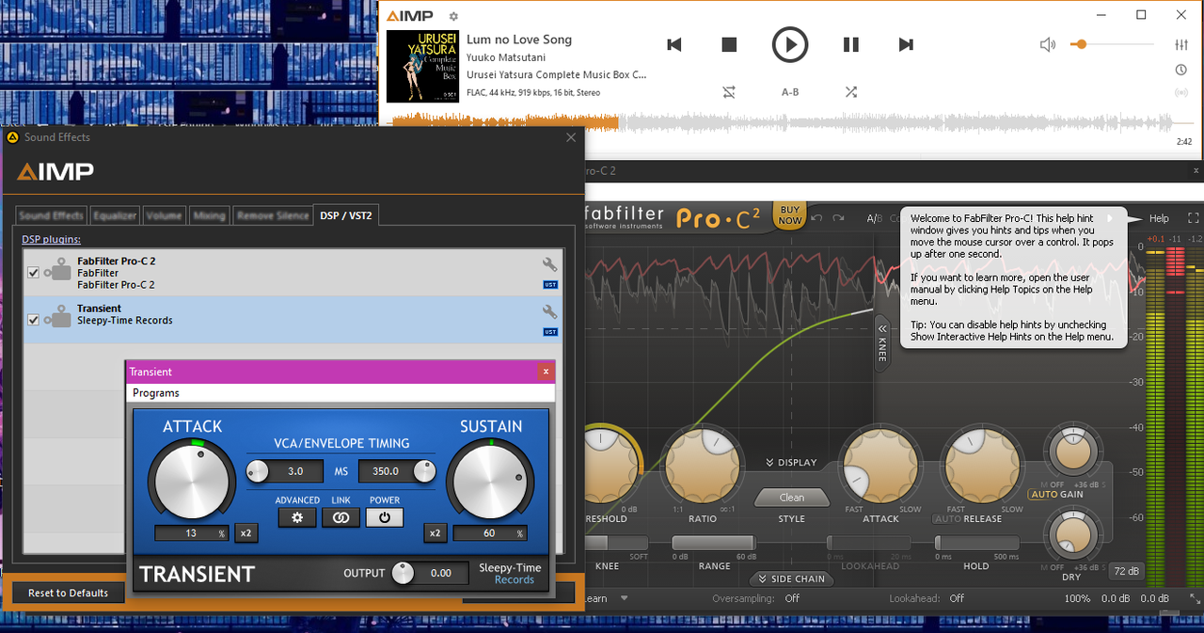The image size is (1204, 633).
Task: Select the Transient Sleepy-Time Records row
Action: pyautogui.click(x=293, y=320)
